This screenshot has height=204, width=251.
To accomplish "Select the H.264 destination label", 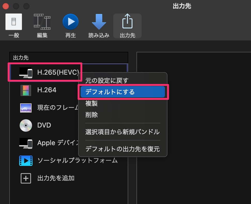I will point(47,90).
